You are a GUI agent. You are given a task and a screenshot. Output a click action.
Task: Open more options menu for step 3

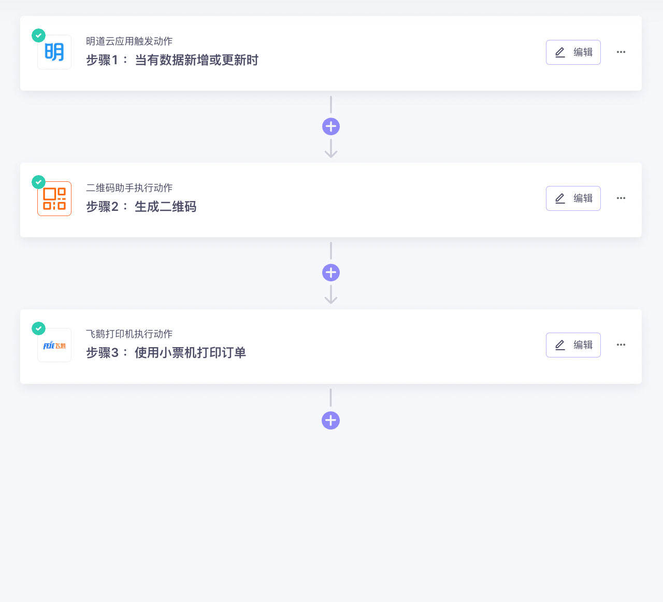pyautogui.click(x=621, y=345)
